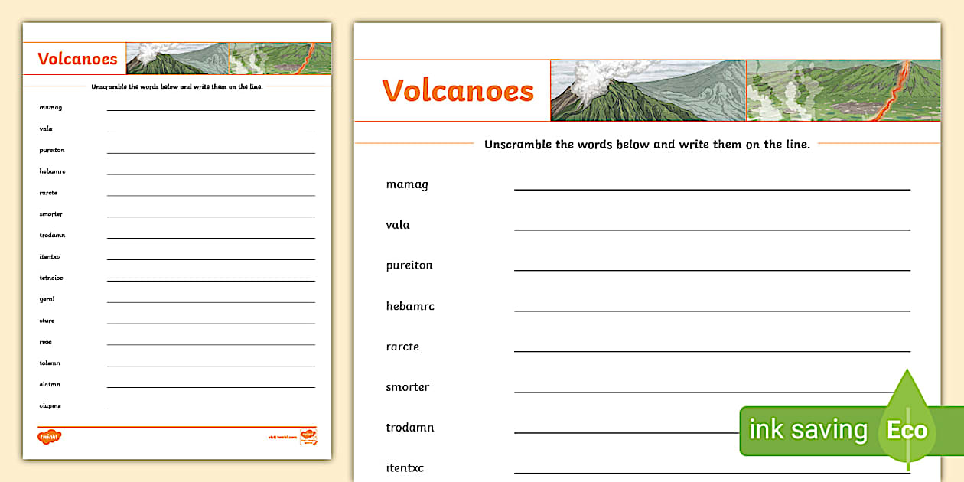Select the scrambled word mamag
This screenshot has width=964, height=482.
[x=406, y=184]
